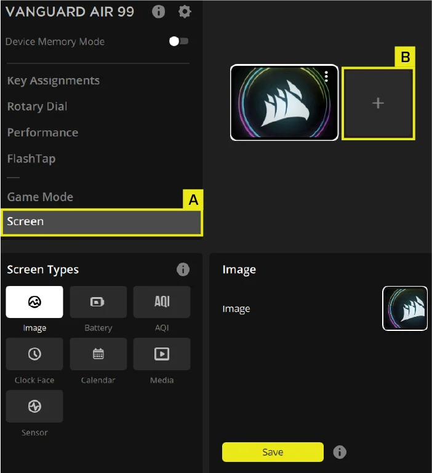Select the AQI screen type
The width and height of the screenshot is (432, 473).
coord(162,302)
